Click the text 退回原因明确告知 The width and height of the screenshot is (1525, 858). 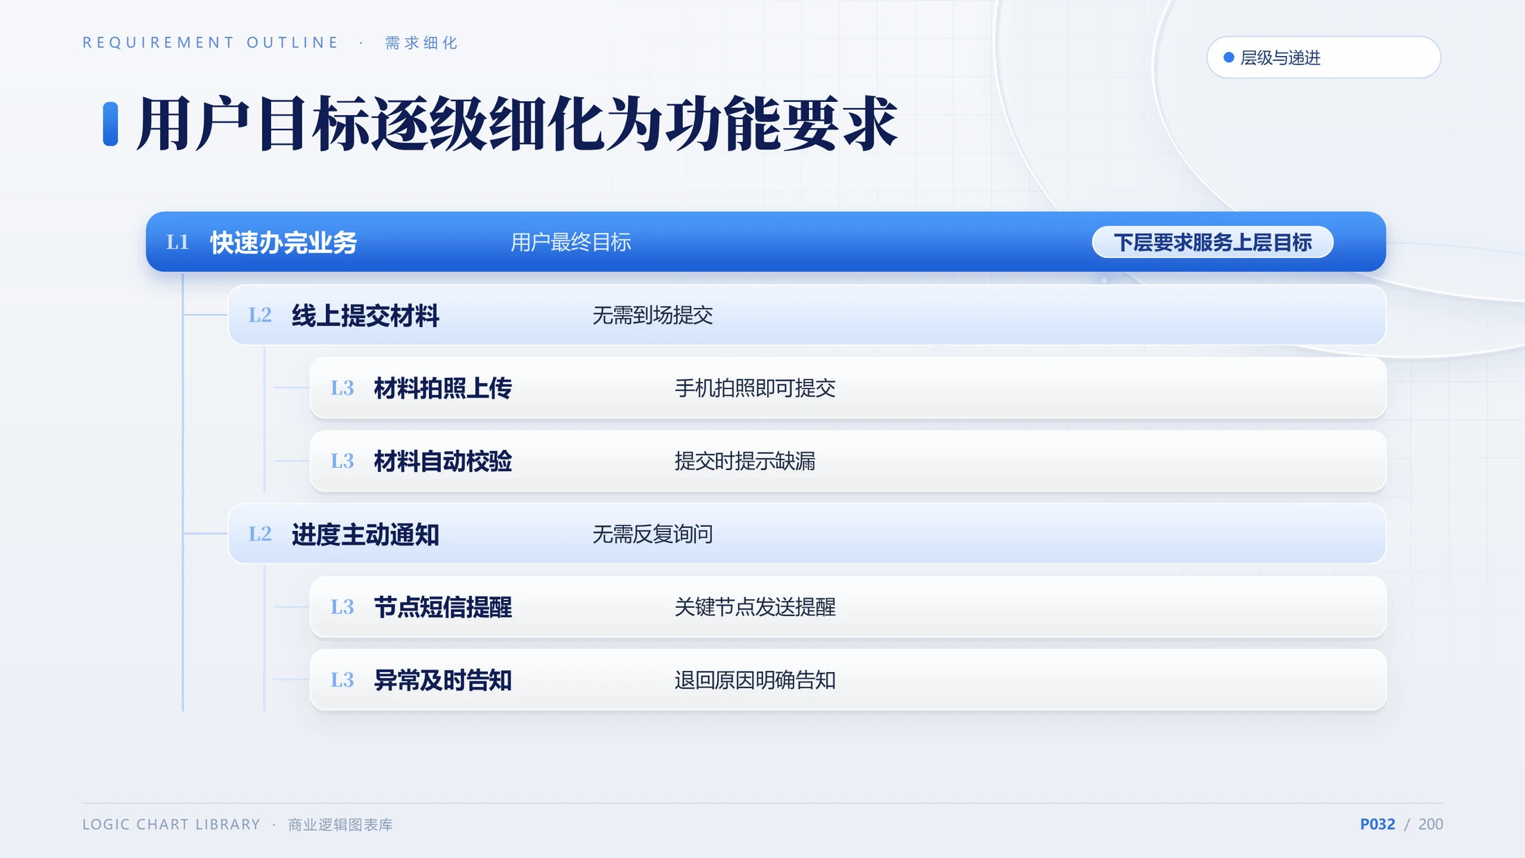point(755,680)
